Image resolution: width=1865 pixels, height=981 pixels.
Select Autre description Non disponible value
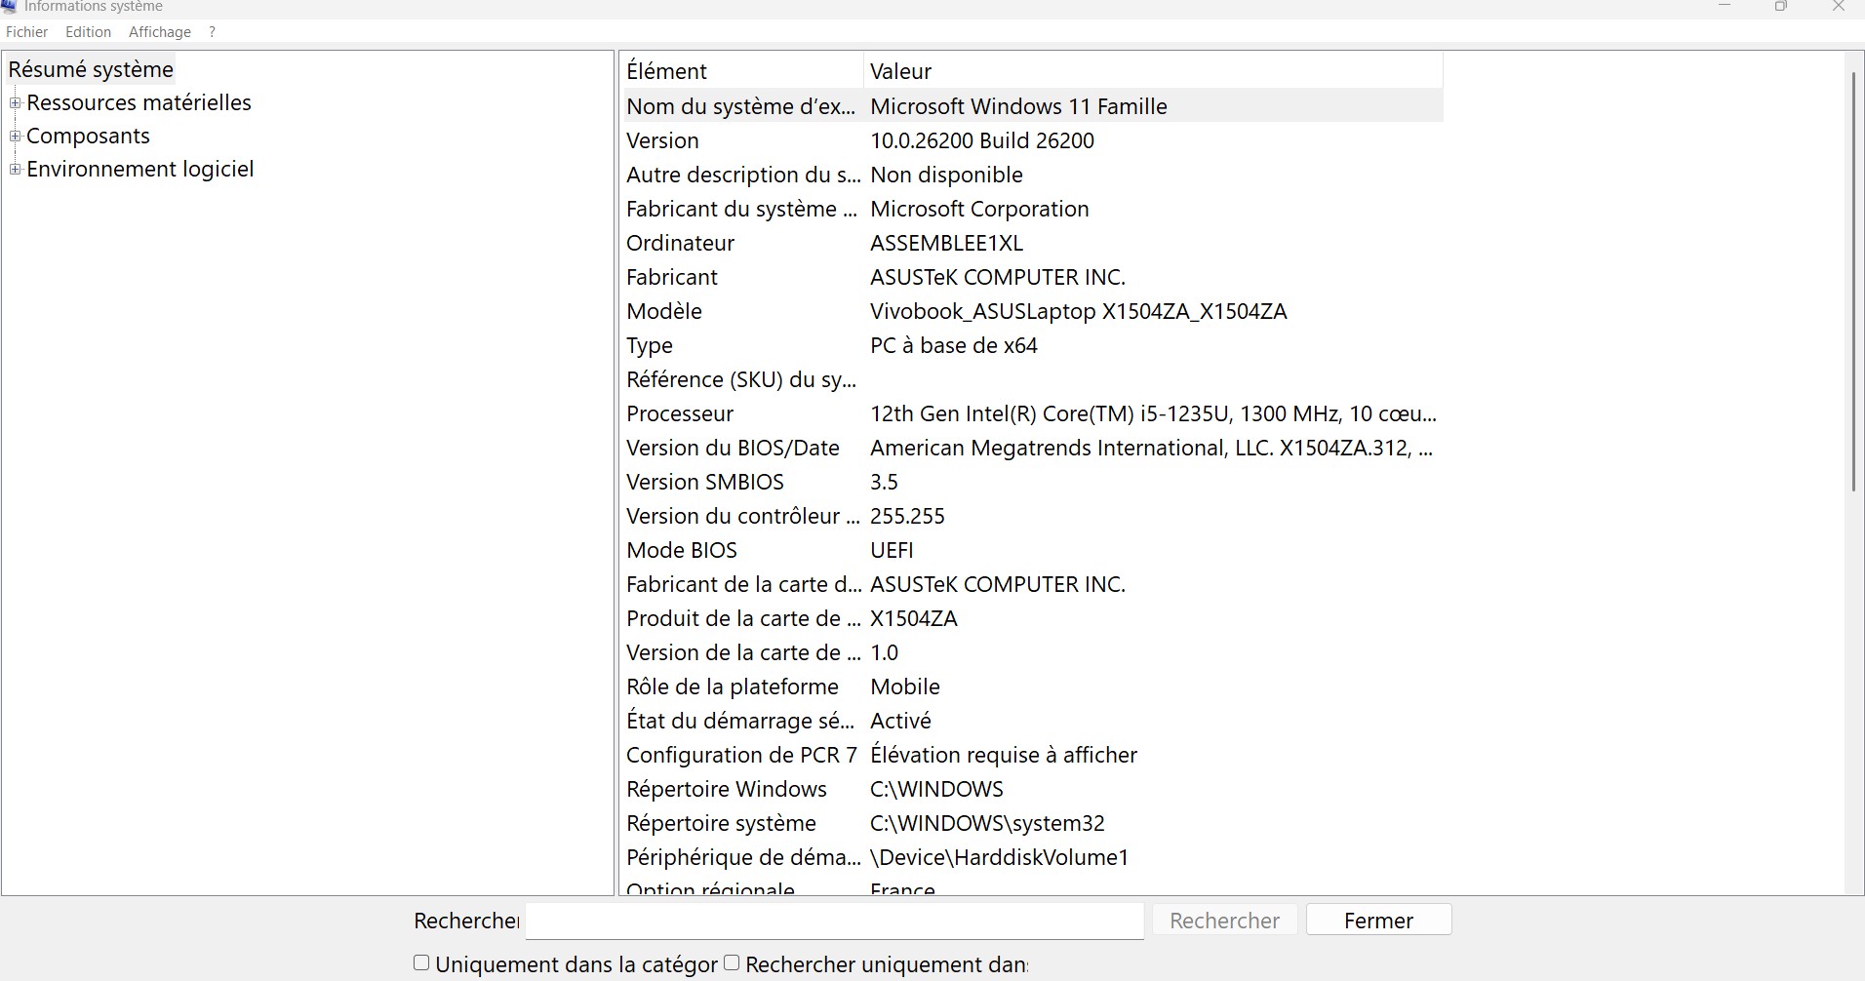(x=946, y=175)
